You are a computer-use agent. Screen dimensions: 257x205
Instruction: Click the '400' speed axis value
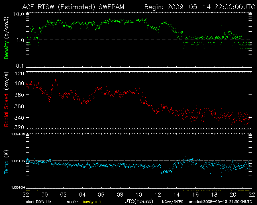pyautogui.click(x=19, y=83)
